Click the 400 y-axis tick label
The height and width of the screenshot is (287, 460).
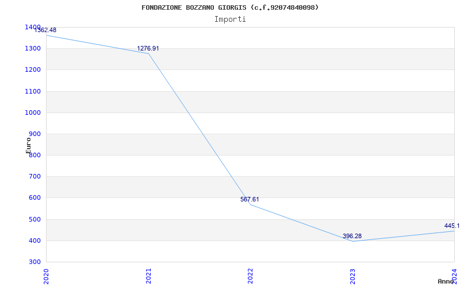(34, 241)
